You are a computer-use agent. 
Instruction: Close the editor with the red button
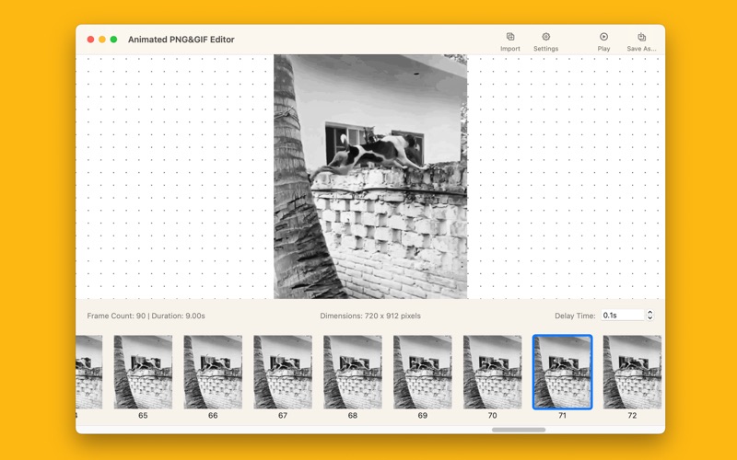tap(90, 40)
